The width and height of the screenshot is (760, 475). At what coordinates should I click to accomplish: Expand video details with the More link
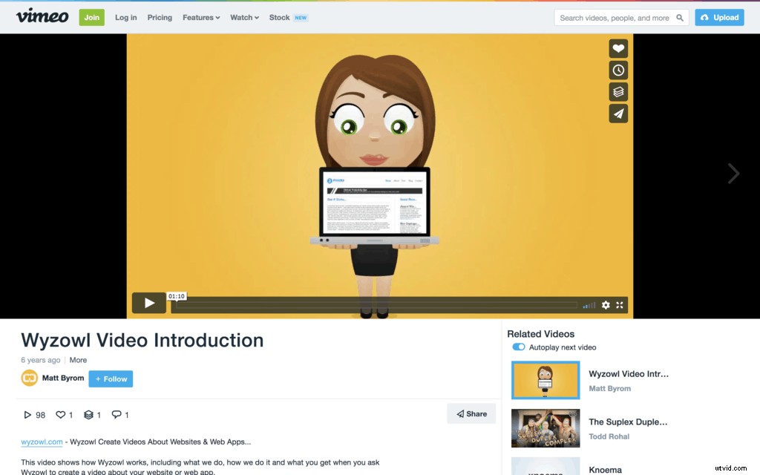coord(78,360)
